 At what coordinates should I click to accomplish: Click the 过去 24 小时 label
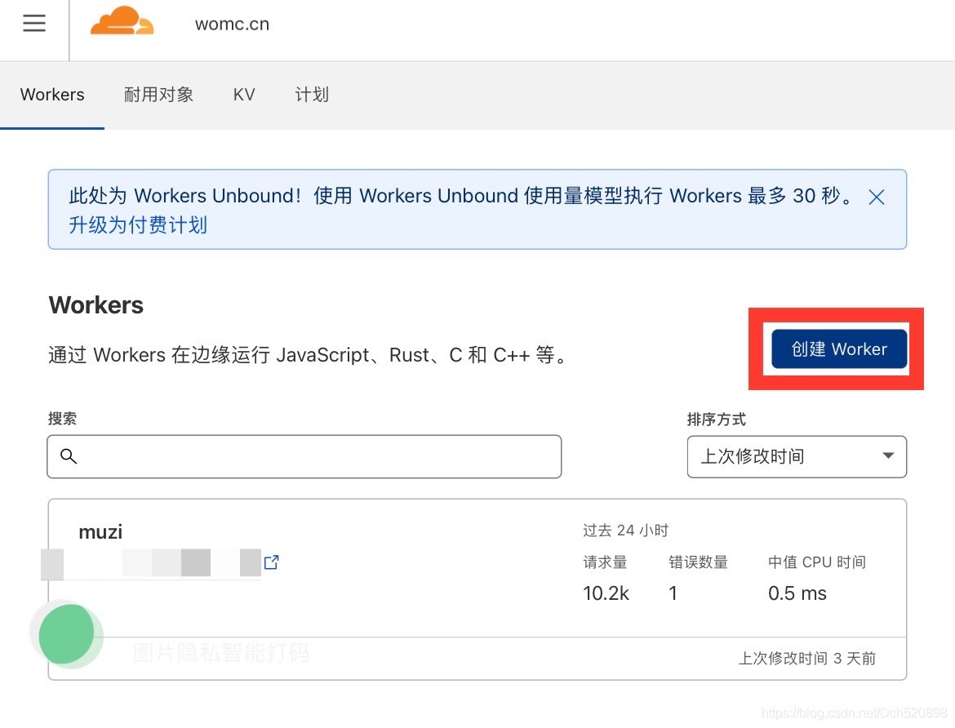[x=625, y=530]
